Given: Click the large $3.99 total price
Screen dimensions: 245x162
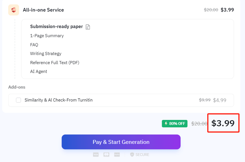Looking at the screenshot, I should pos(223,123).
